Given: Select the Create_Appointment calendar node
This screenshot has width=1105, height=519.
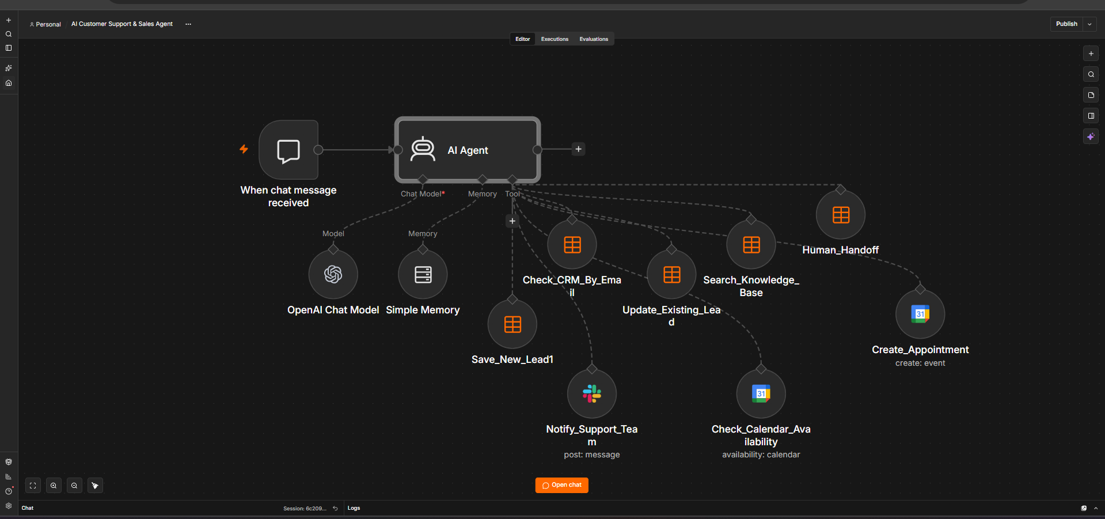Looking at the screenshot, I should click(x=920, y=314).
